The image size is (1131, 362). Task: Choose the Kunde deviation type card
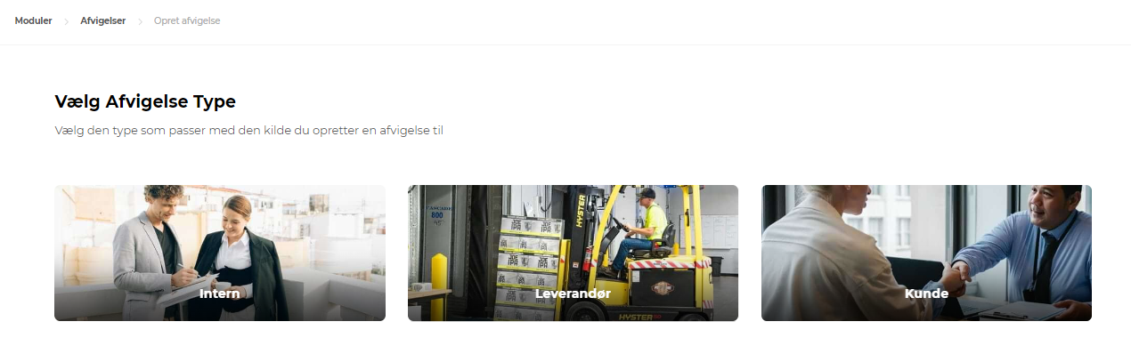pyautogui.click(x=926, y=253)
